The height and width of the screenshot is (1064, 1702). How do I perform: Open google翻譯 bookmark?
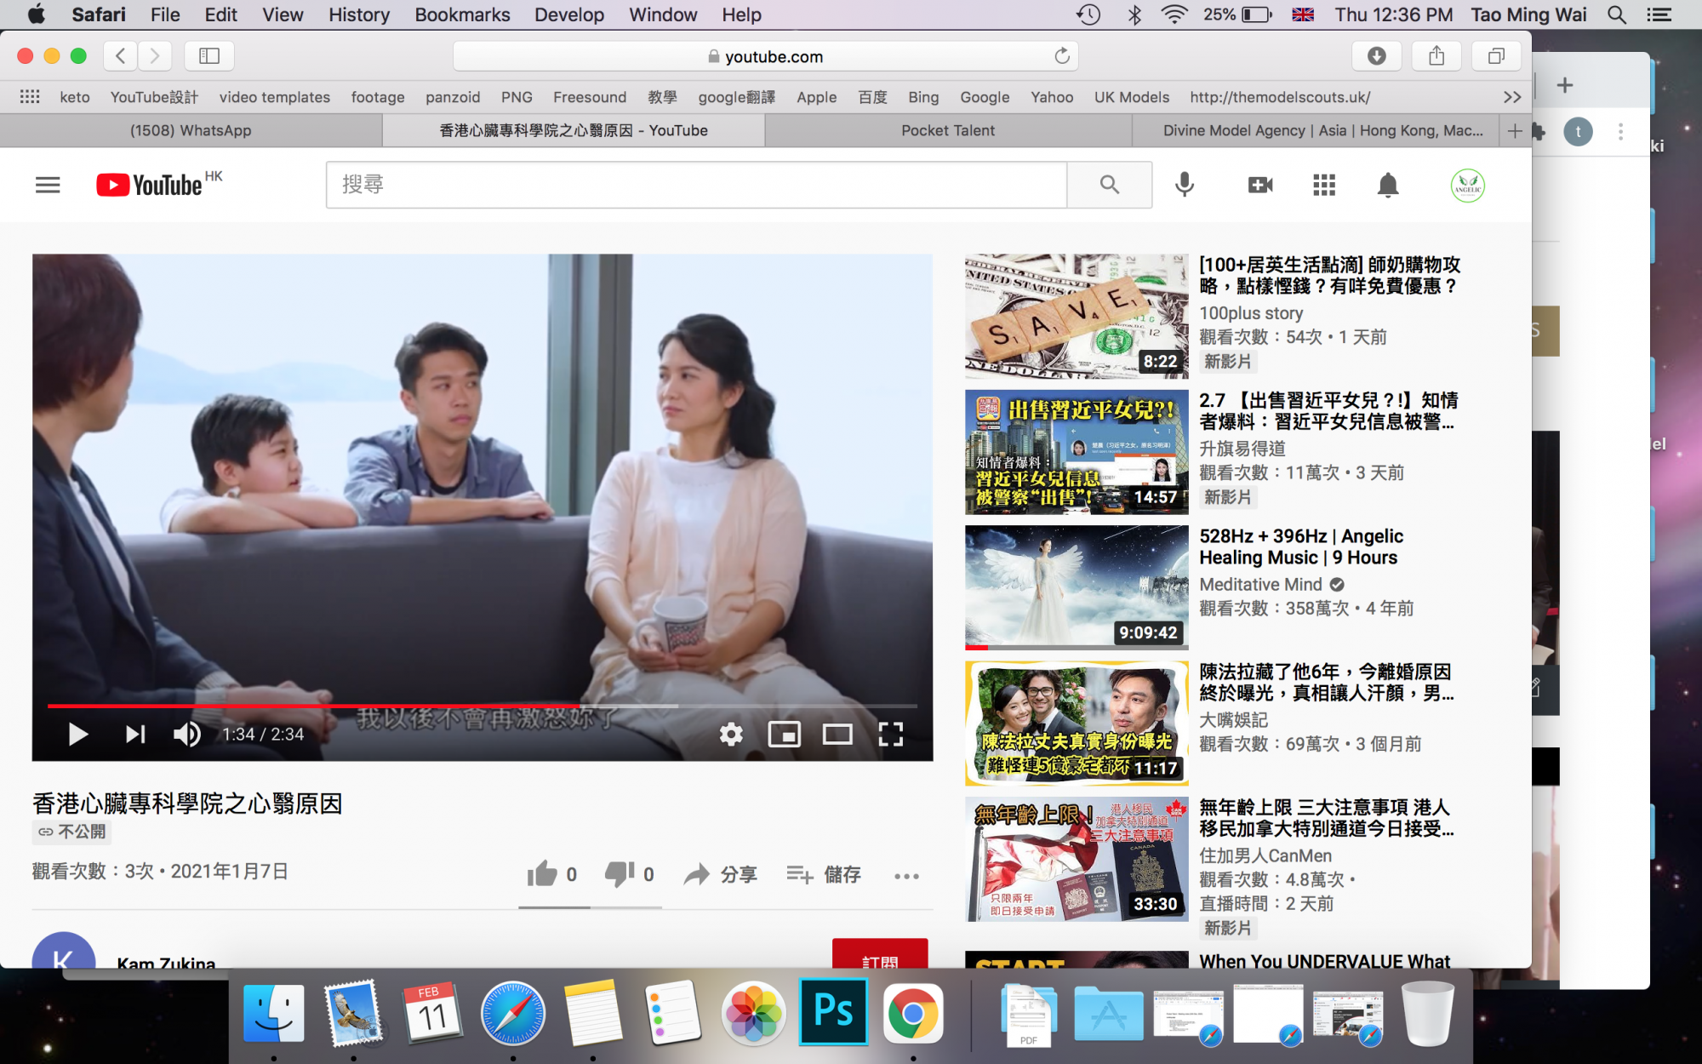pyautogui.click(x=736, y=97)
